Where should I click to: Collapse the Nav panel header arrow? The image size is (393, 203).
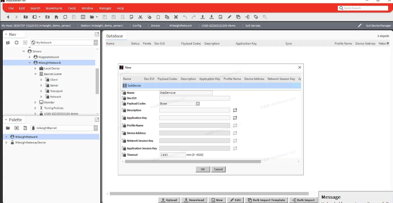click(6, 34)
